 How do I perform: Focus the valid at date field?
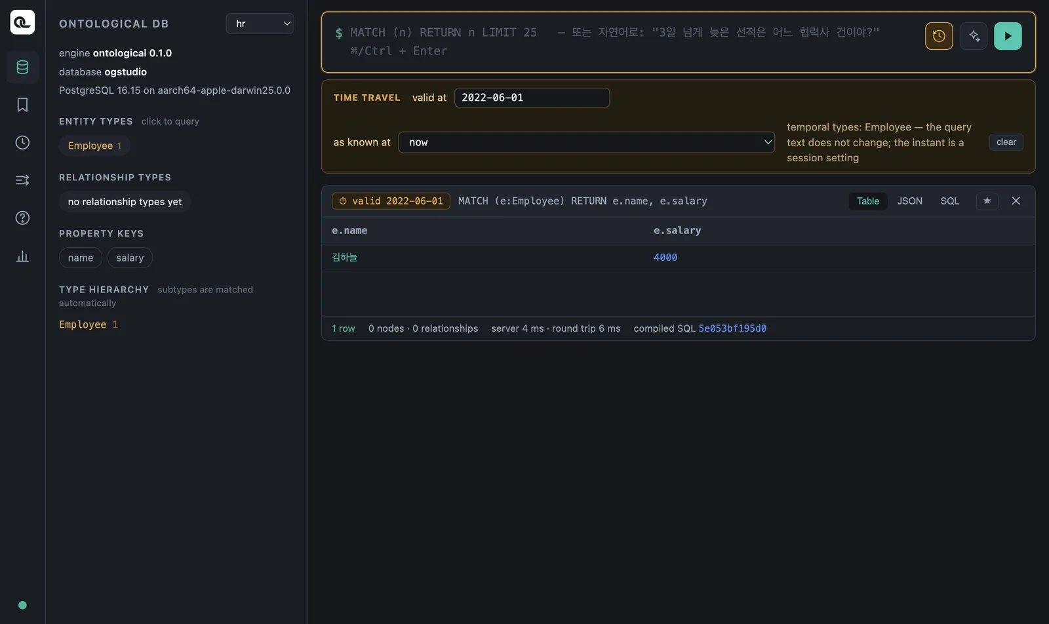[532, 98]
